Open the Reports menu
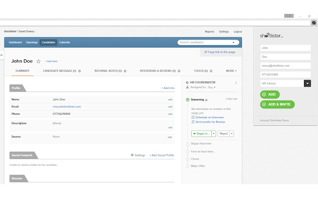The width and height of the screenshot is (318, 198). 210,31
